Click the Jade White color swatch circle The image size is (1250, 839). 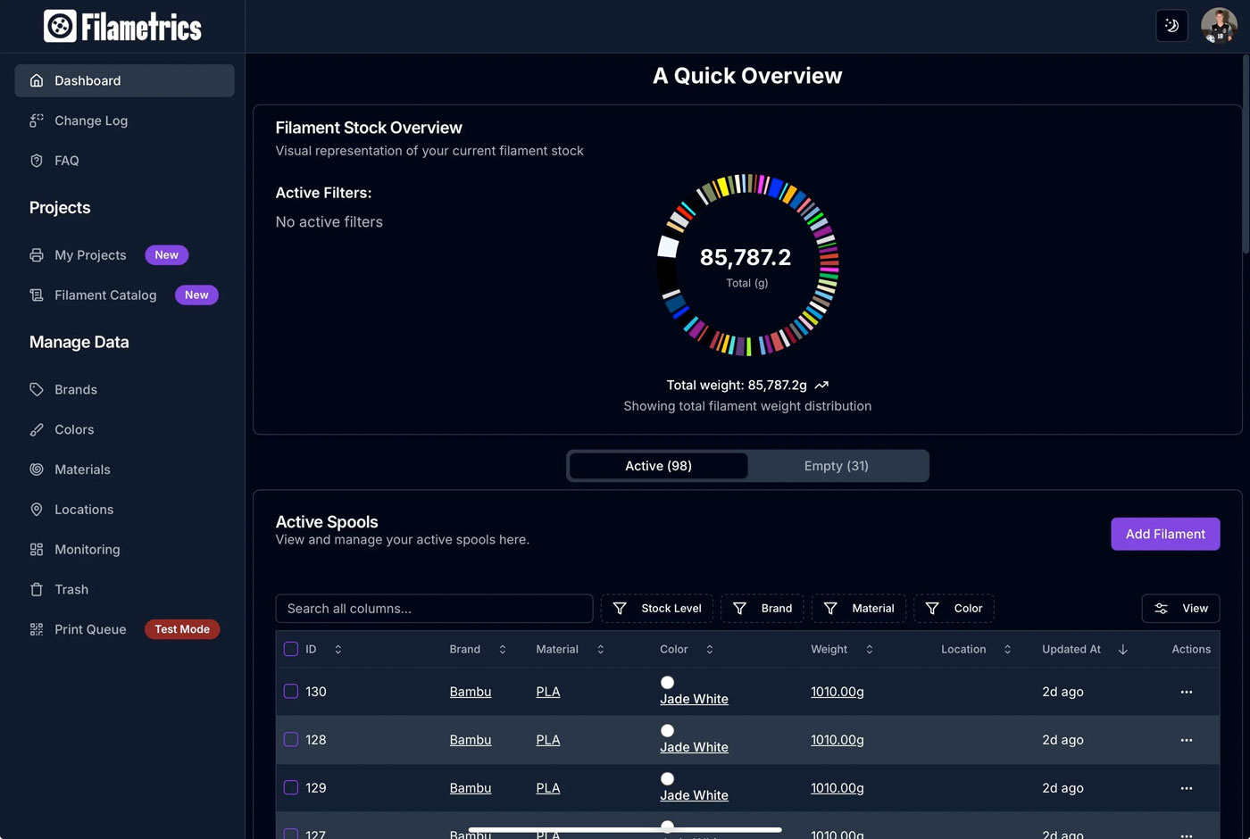point(667,682)
